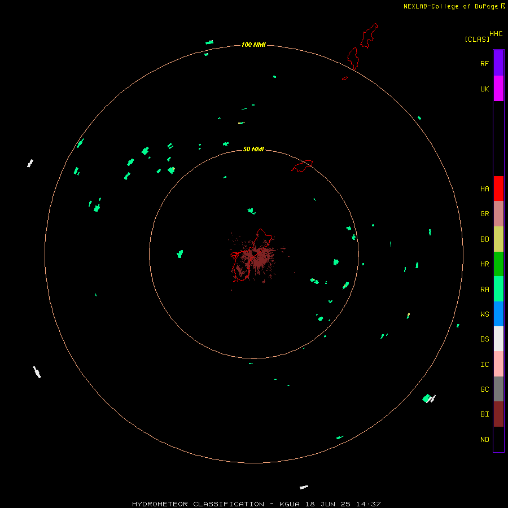Click the HR dark green swatch
Viewport: 508px width, 508px height.
(x=498, y=264)
